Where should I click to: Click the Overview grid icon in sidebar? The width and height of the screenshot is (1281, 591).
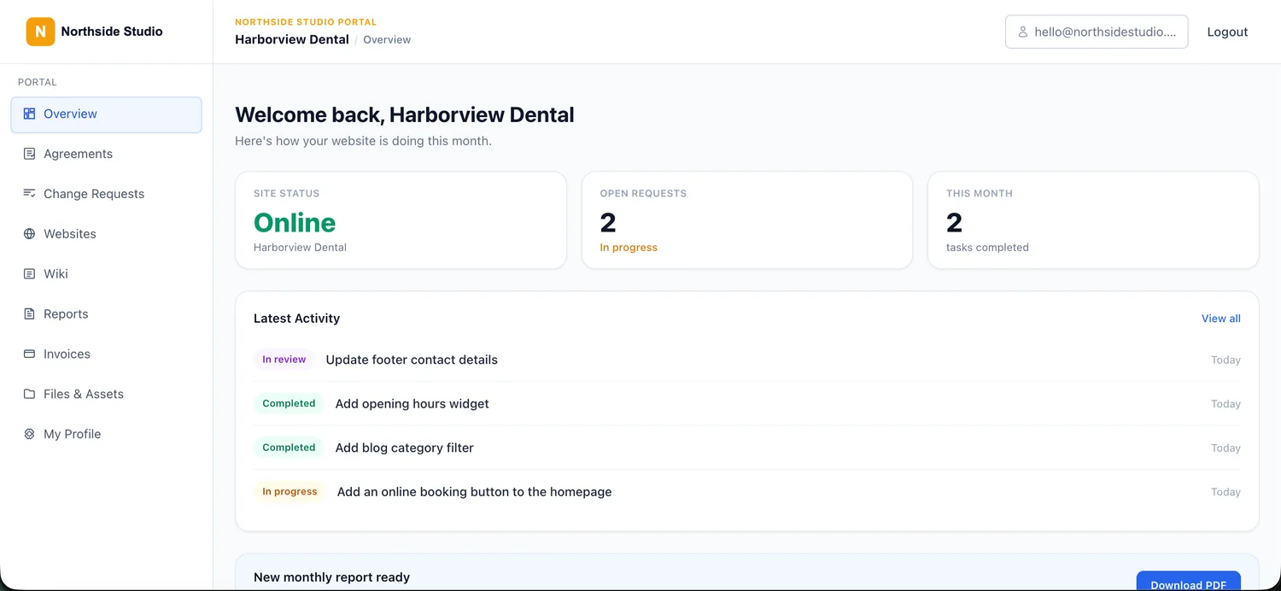coord(29,114)
